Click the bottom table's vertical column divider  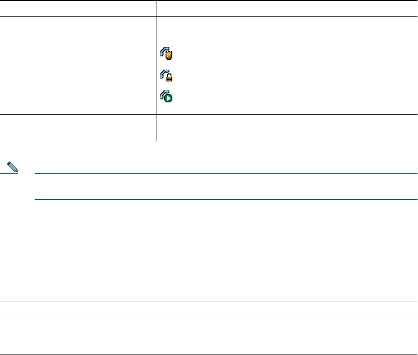[x=122, y=329]
